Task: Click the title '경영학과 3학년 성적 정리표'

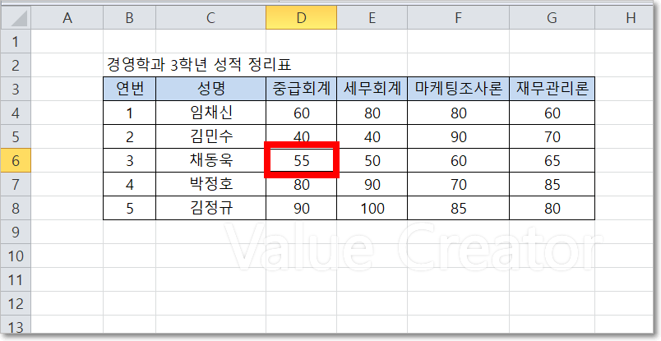Action: coord(199,65)
